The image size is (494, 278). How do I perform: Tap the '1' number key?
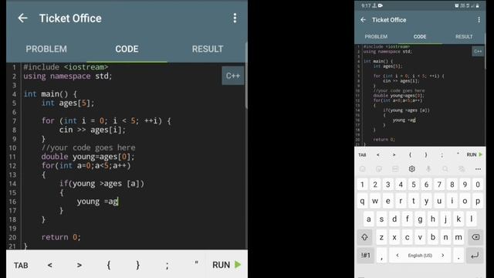[x=362, y=185]
